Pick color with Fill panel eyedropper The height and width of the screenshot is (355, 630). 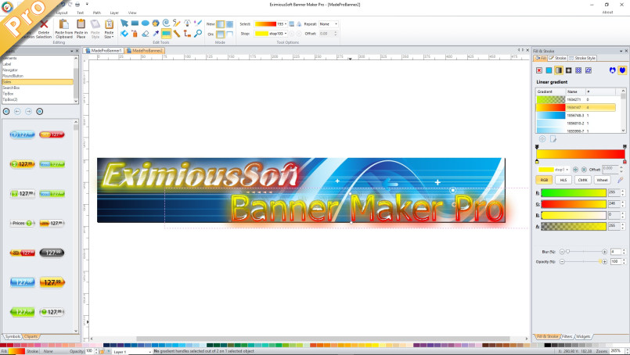[x=621, y=180]
